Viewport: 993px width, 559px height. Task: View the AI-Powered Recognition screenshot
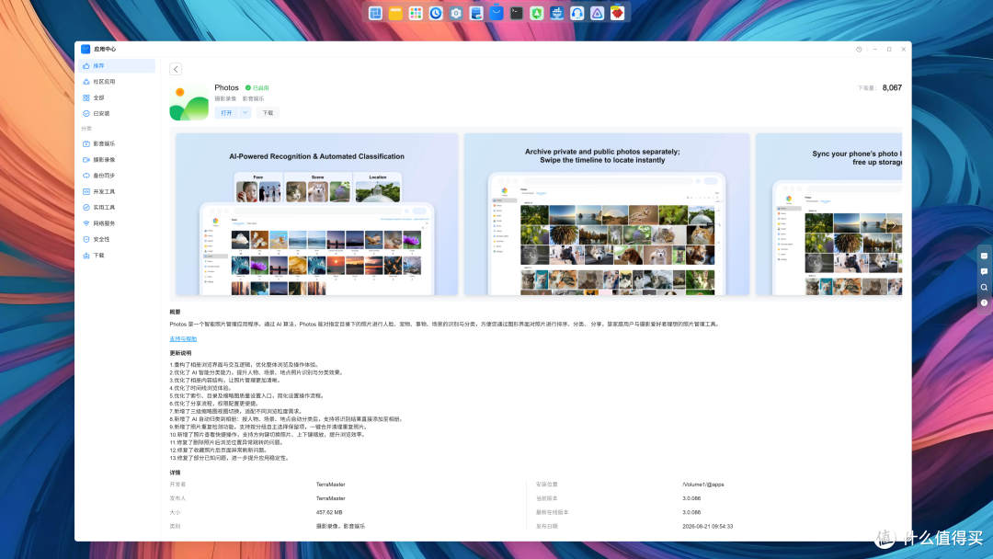(x=316, y=214)
